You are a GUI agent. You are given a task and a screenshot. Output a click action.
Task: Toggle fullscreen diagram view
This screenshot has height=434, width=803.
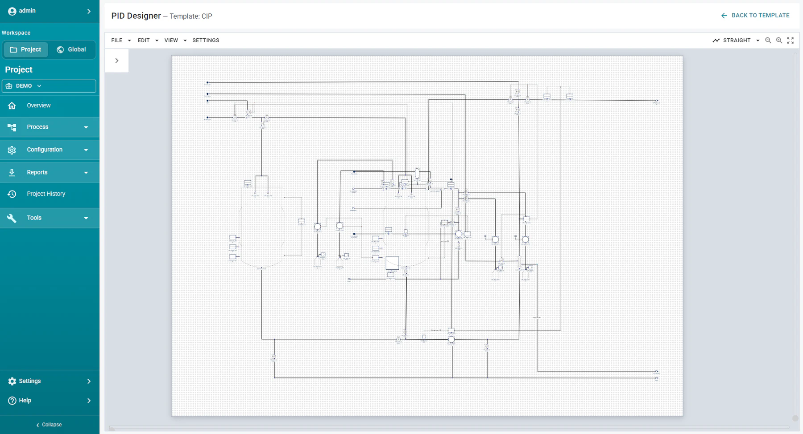click(x=791, y=41)
